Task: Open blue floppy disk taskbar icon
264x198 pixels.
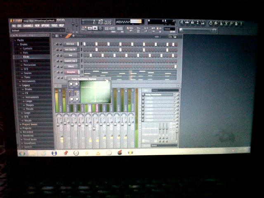Action: coord(54,153)
